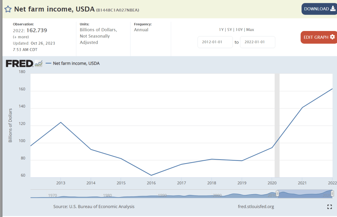Click the FRED logo

(19, 63)
